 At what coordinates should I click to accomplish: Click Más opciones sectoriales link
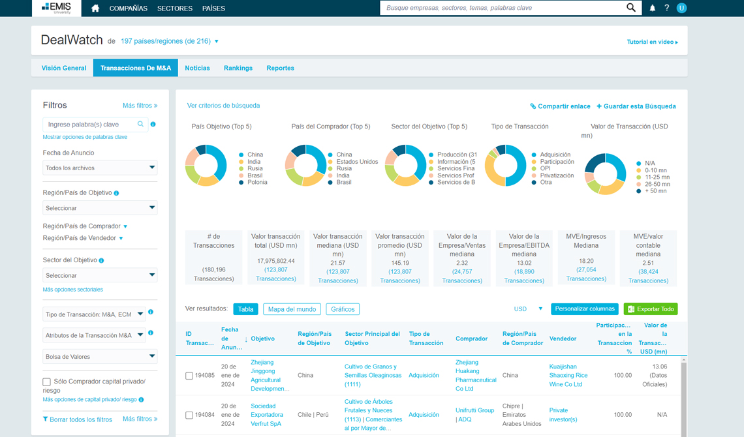click(x=72, y=290)
